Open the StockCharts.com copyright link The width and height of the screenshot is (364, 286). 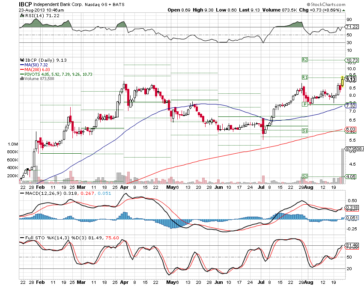coord(326,4)
